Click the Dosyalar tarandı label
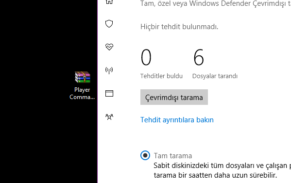The height and width of the screenshot is (183, 291). coord(215,76)
